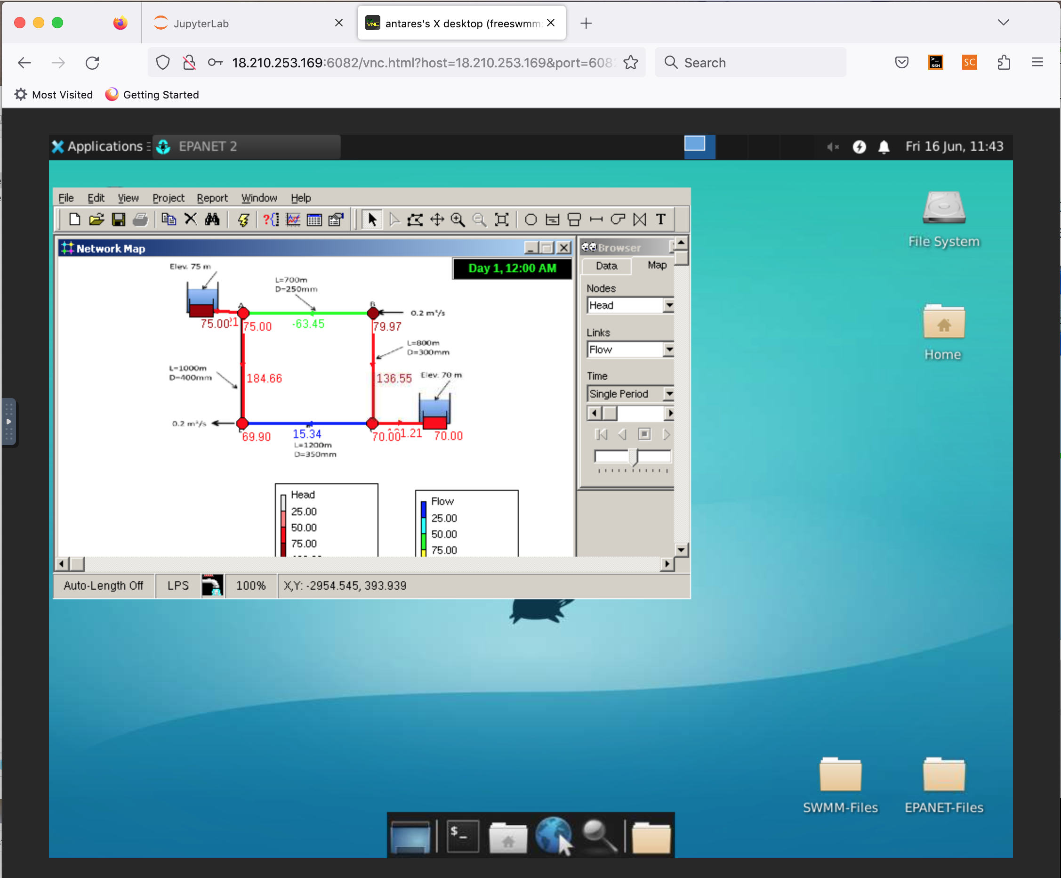Expand the Time dropdown showing Single Period

point(669,393)
